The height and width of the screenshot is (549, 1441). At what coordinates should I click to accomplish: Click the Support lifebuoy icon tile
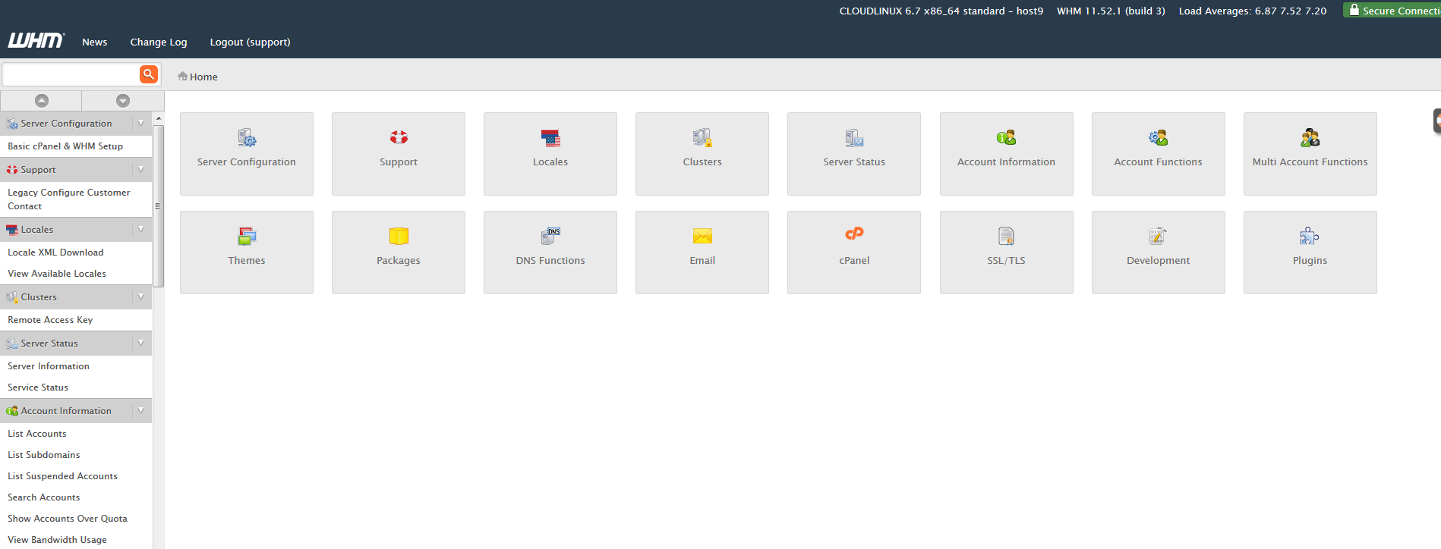[398, 153]
